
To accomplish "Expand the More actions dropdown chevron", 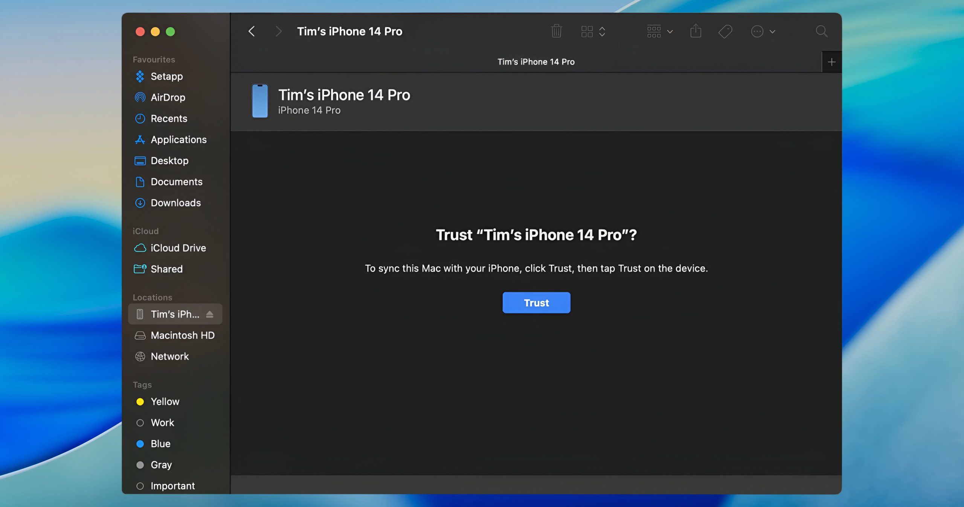I will pyautogui.click(x=772, y=32).
